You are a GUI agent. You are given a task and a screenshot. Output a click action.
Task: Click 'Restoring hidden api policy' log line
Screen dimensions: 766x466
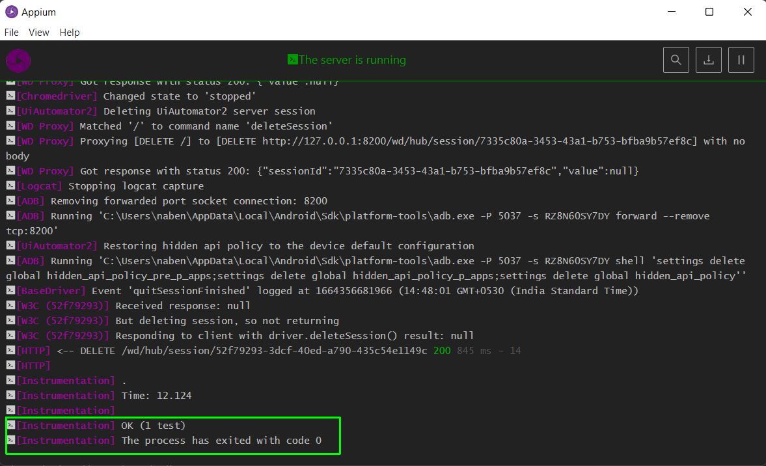[288, 246]
